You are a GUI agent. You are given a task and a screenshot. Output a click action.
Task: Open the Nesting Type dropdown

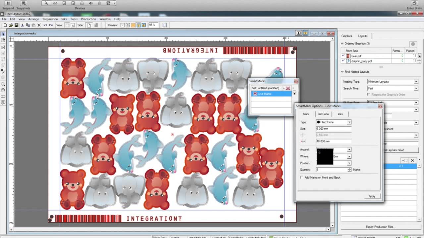pos(416,82)
